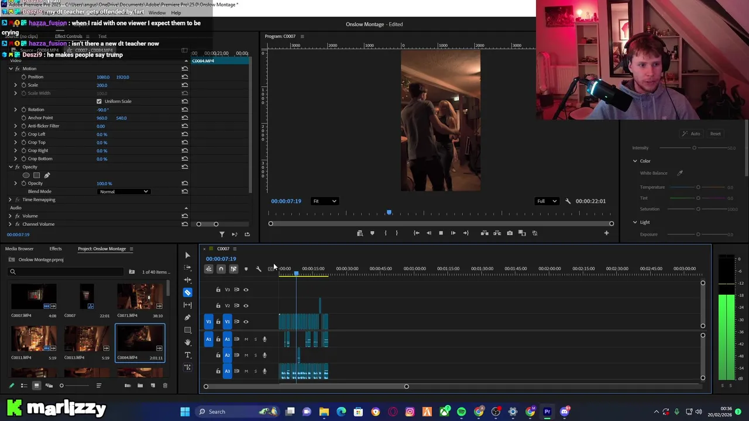Viewport: 749px width, 421px height.
Task: Open the Full playback resolution dropdown
Action: point(547,201)
